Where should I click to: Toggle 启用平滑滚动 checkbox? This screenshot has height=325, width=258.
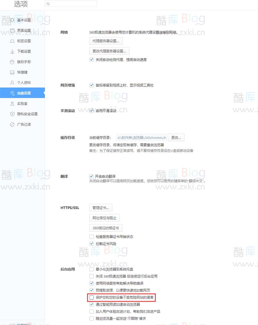[92, 110]
